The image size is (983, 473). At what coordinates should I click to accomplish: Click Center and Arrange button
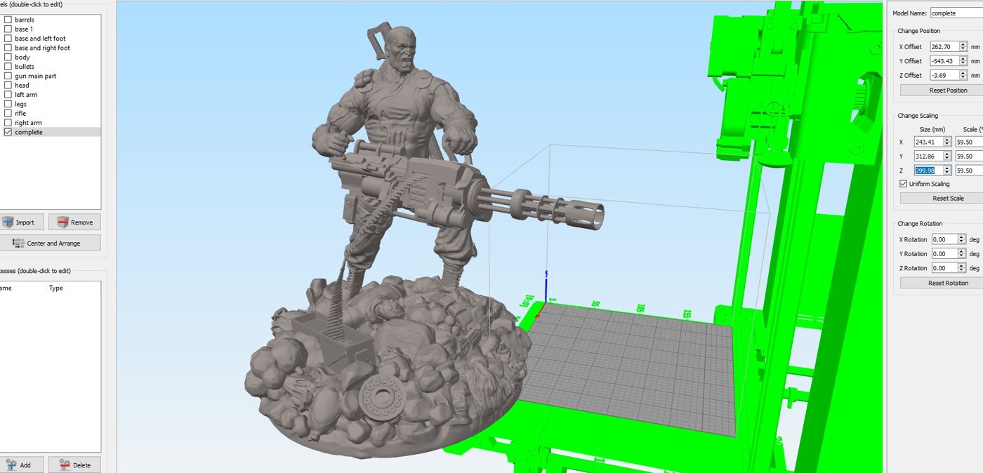(x=49, y=243)
